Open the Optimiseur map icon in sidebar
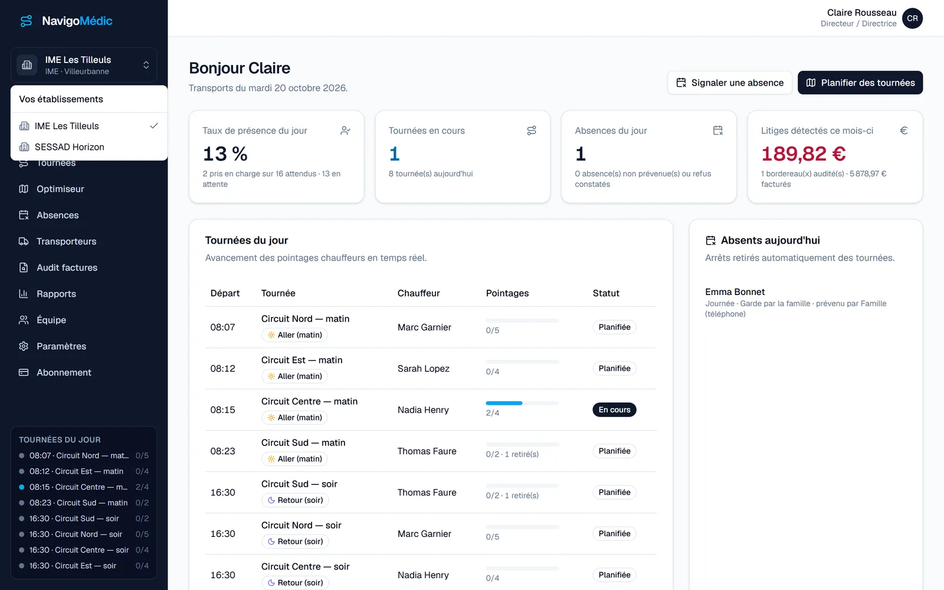This screenshot has height=590, width=944. pyautogui.click(x=24, y=189)
